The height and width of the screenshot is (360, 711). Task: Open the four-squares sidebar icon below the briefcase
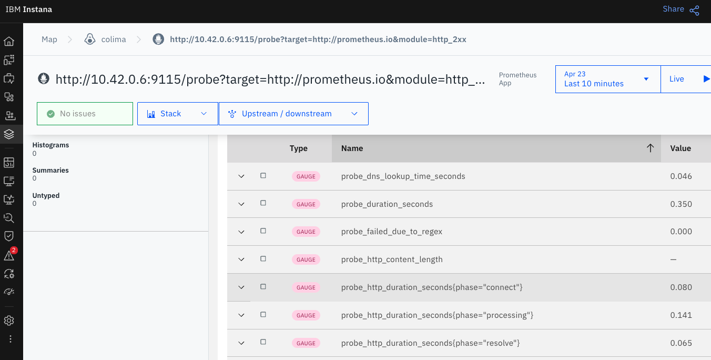(x=9, y=97)
